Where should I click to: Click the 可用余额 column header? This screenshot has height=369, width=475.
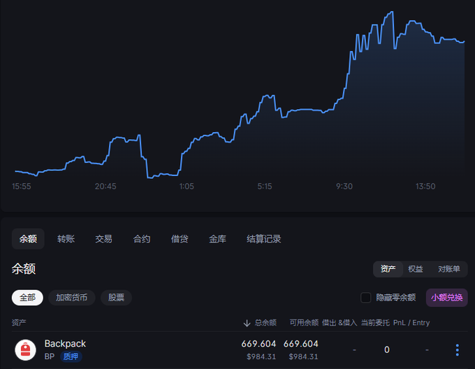pos(304,323)
